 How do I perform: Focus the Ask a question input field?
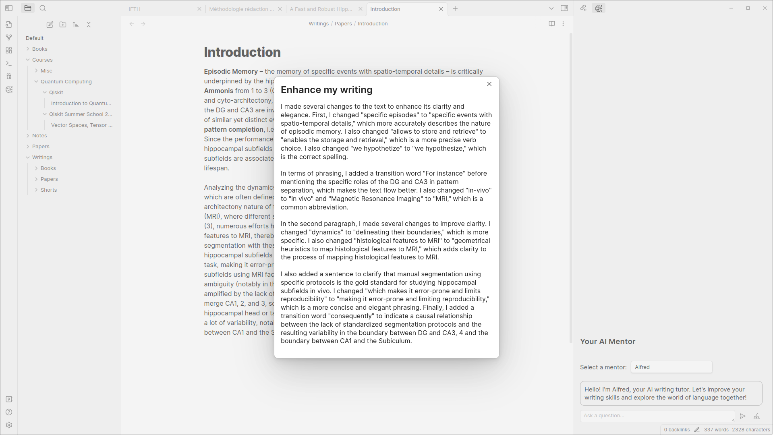[x=657, y=416]
